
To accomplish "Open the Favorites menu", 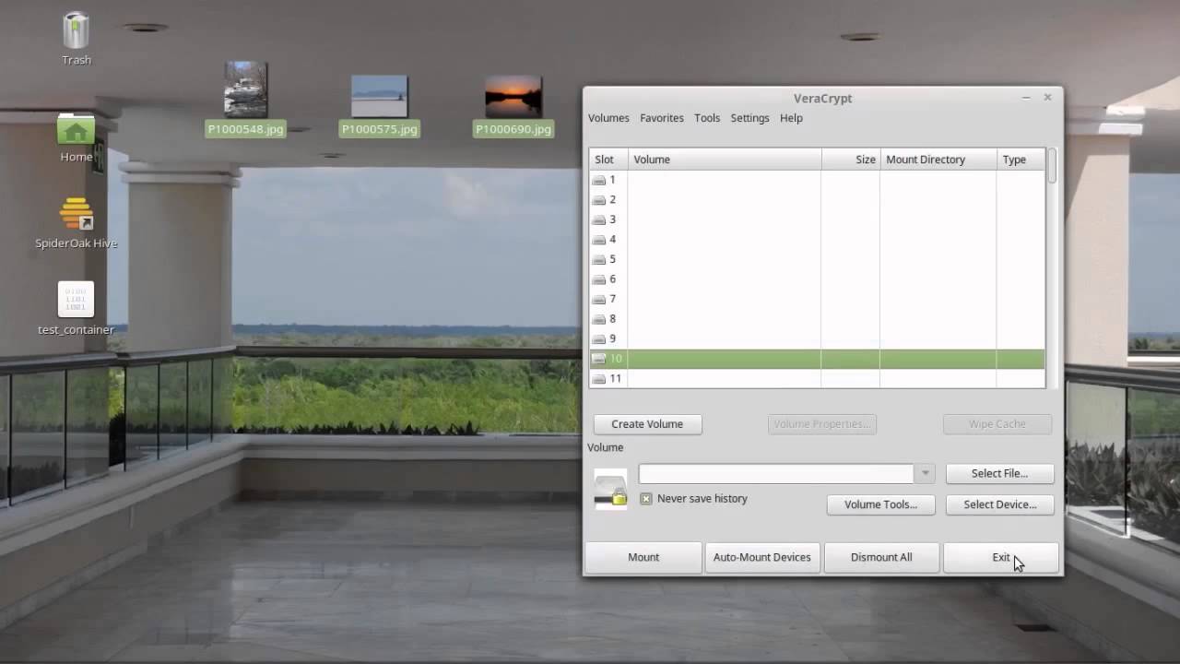I will click(662, 118).
